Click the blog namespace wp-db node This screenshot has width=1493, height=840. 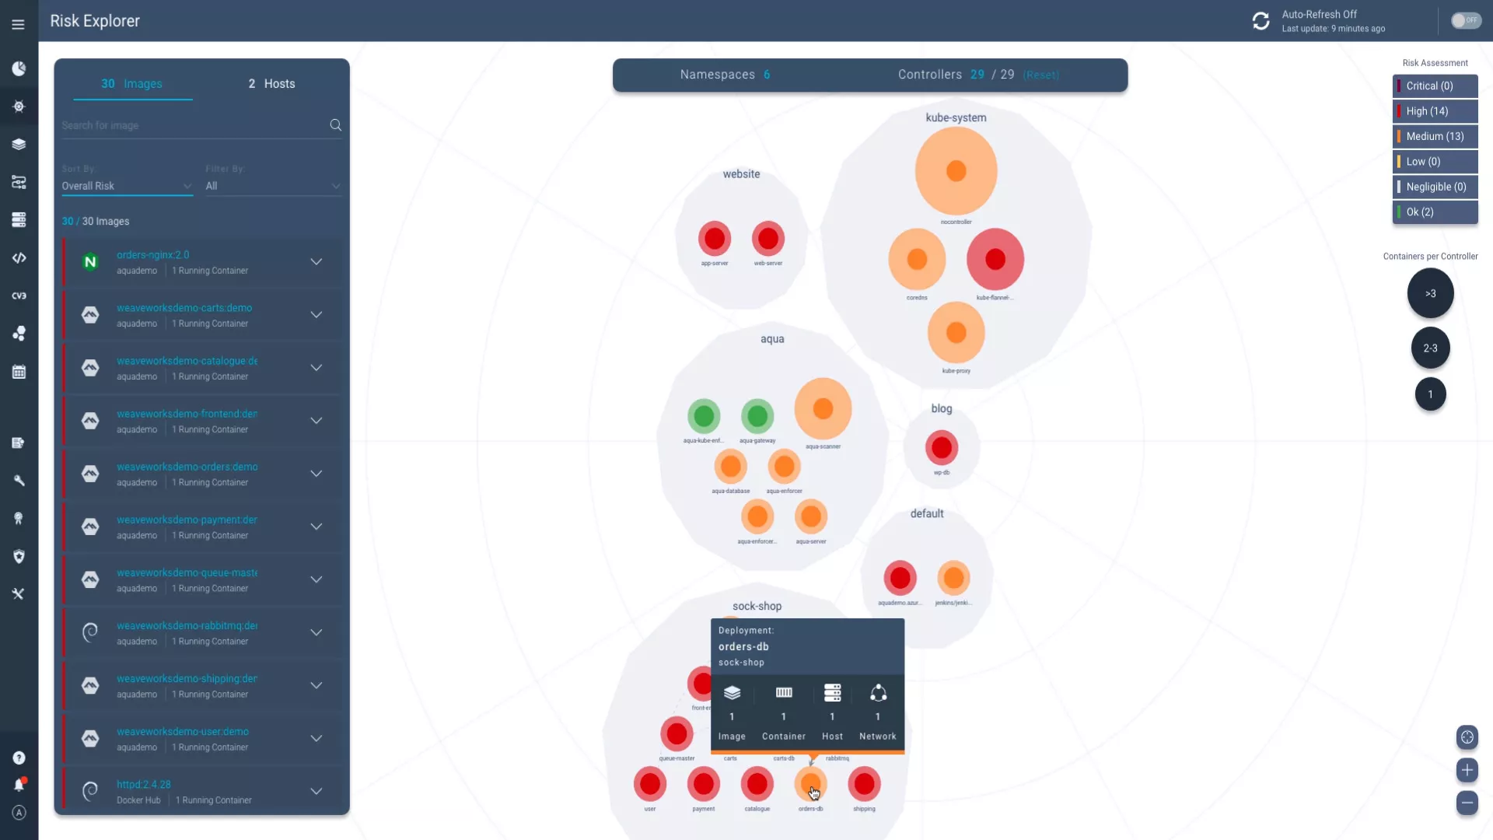click(942, 447)
